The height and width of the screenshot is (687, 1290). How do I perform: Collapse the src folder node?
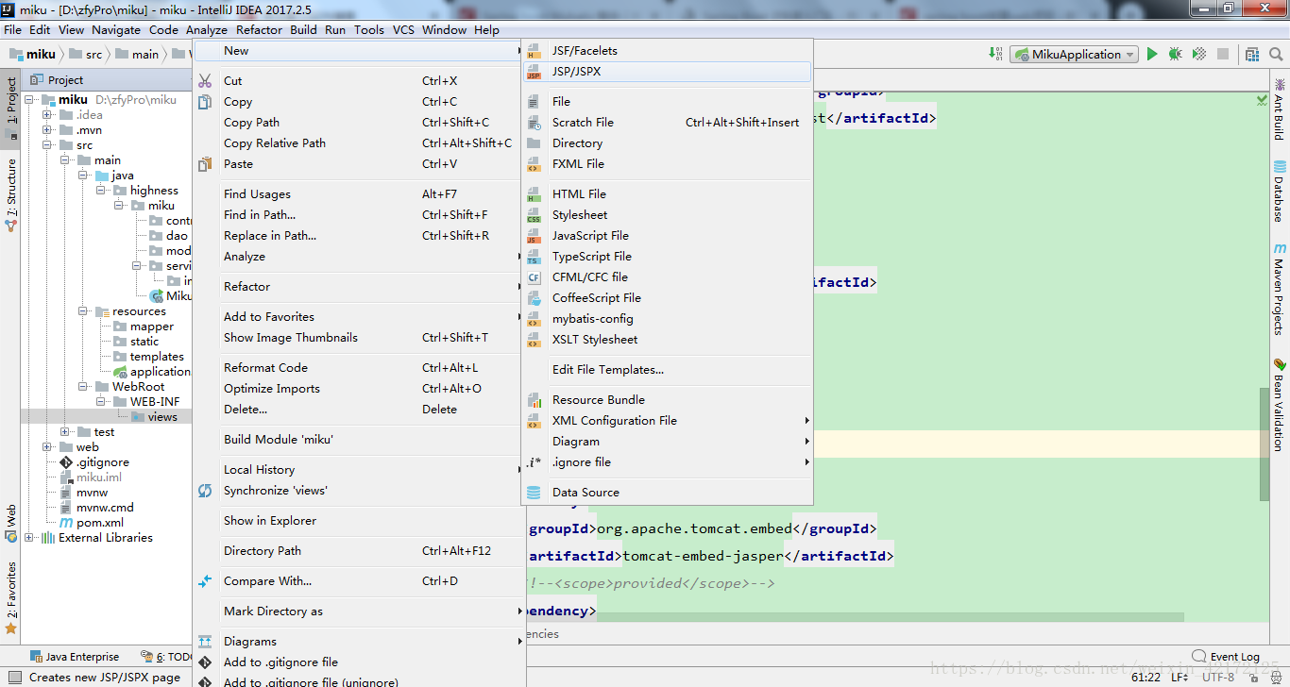click(47, 145)
